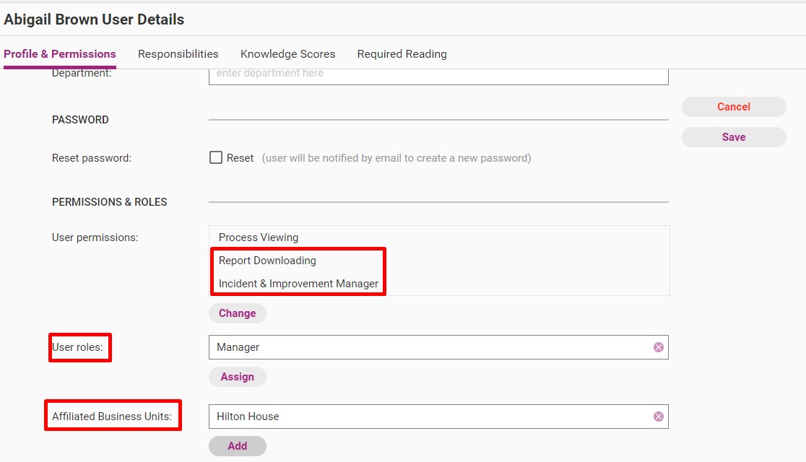This screenshot has width=806, height=462.
Task: Select the Profile & Permissions tab
Action: point(60,54)
